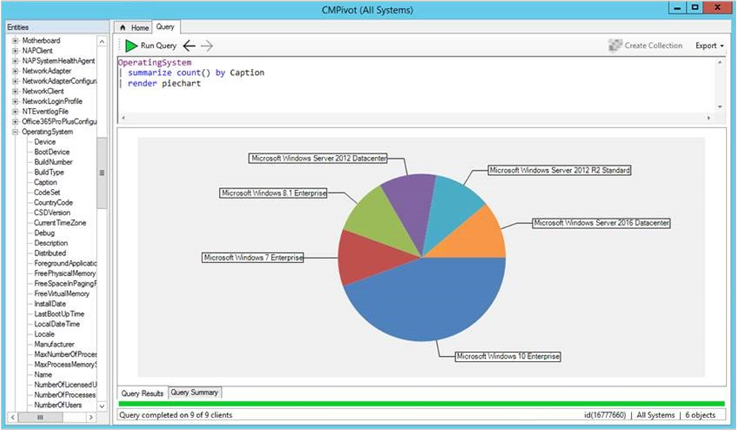Expand the Motherboard entity
737x430 pixels.
(15, 40)
